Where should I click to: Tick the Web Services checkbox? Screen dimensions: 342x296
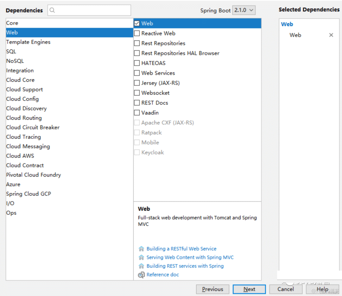(x=137, y=73)
